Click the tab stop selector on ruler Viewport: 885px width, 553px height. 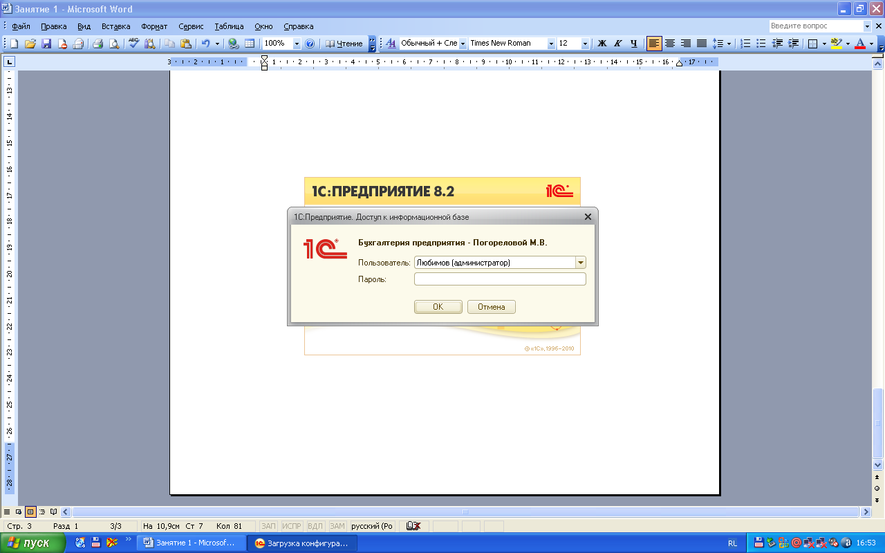coord(9,62)
